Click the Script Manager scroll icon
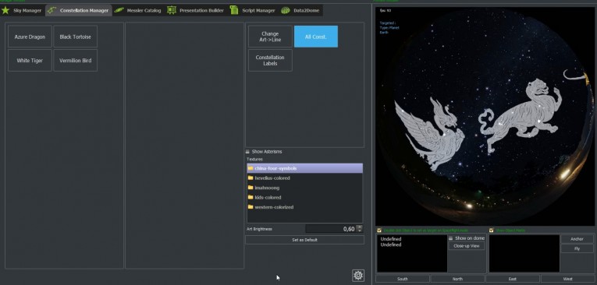597x285 pixels. (234, 10)
